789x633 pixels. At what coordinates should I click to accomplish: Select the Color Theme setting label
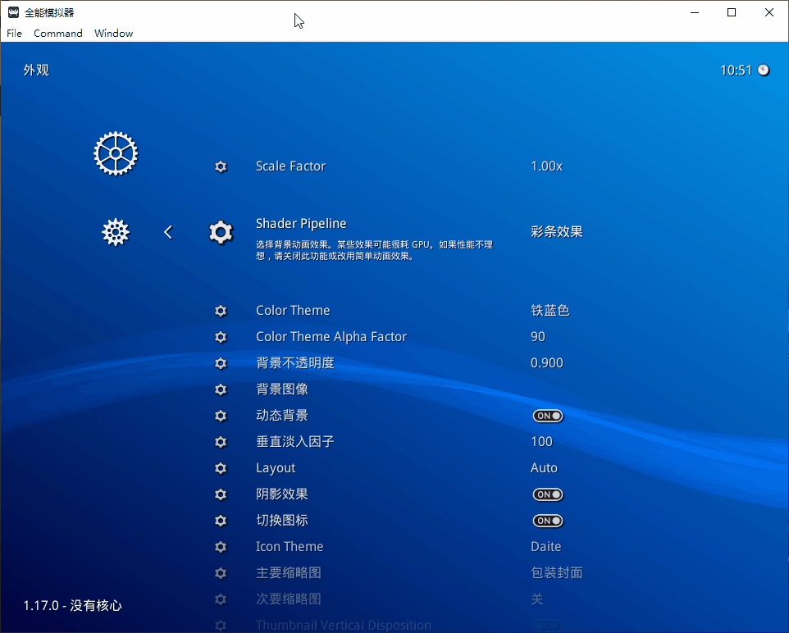click(293, 311)
